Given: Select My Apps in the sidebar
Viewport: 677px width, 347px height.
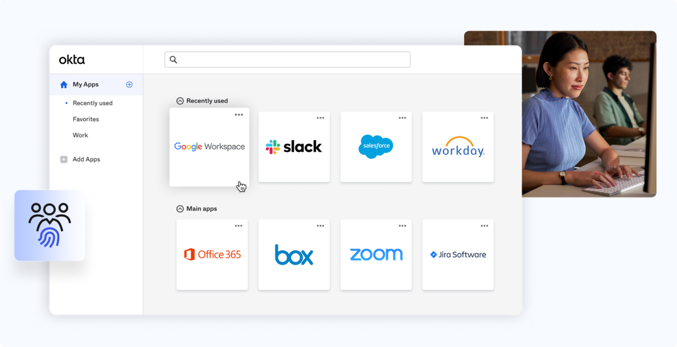Looking at the screenshot, I should coord(96,84).
